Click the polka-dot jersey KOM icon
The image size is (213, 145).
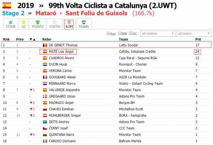[69, 22]
